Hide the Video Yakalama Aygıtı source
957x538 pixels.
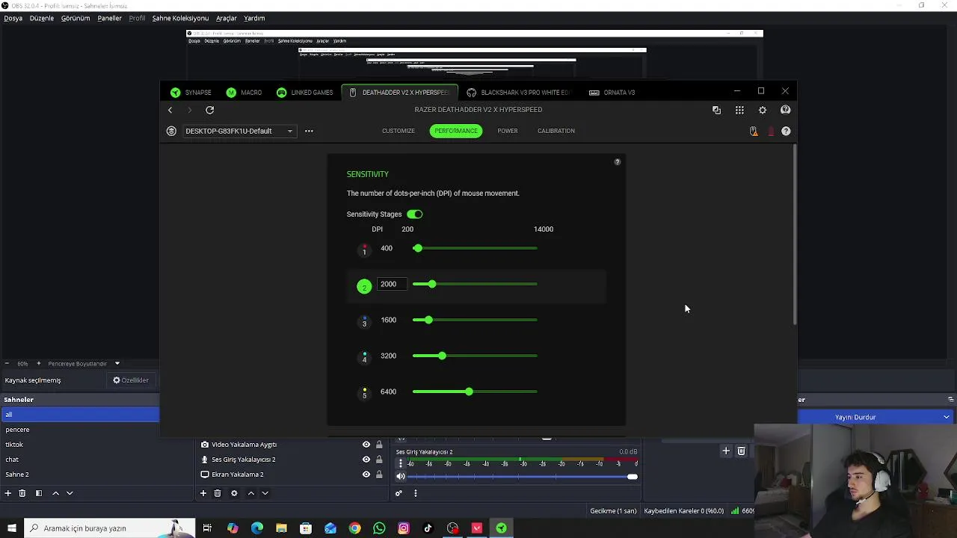366,445
